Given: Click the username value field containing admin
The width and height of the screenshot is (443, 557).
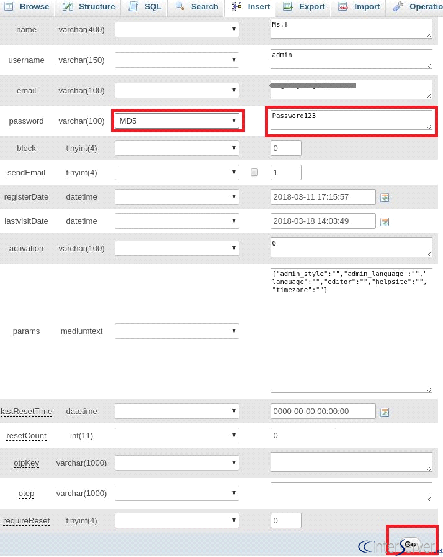Looking at the screenshot, I should click(x=351, y=59).
